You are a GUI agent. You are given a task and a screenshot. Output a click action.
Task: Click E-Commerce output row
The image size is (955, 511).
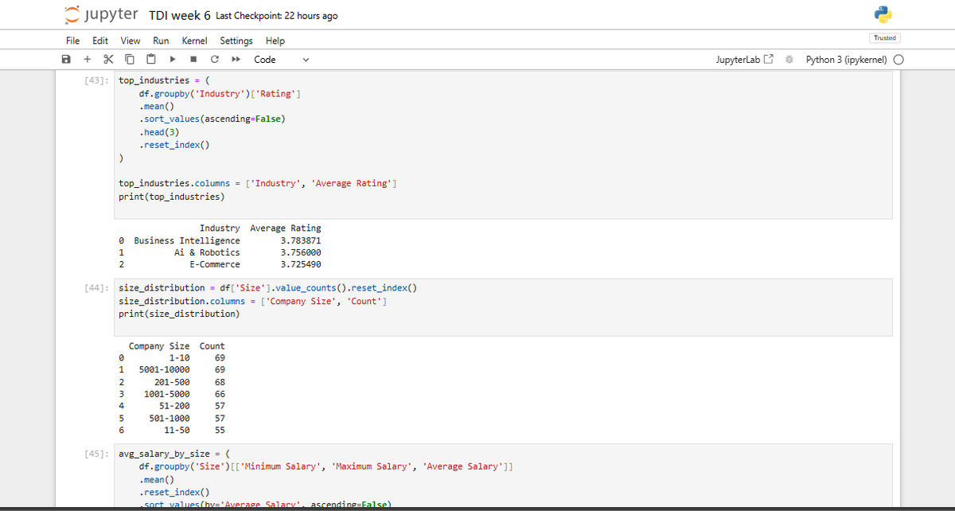point(215,264)
